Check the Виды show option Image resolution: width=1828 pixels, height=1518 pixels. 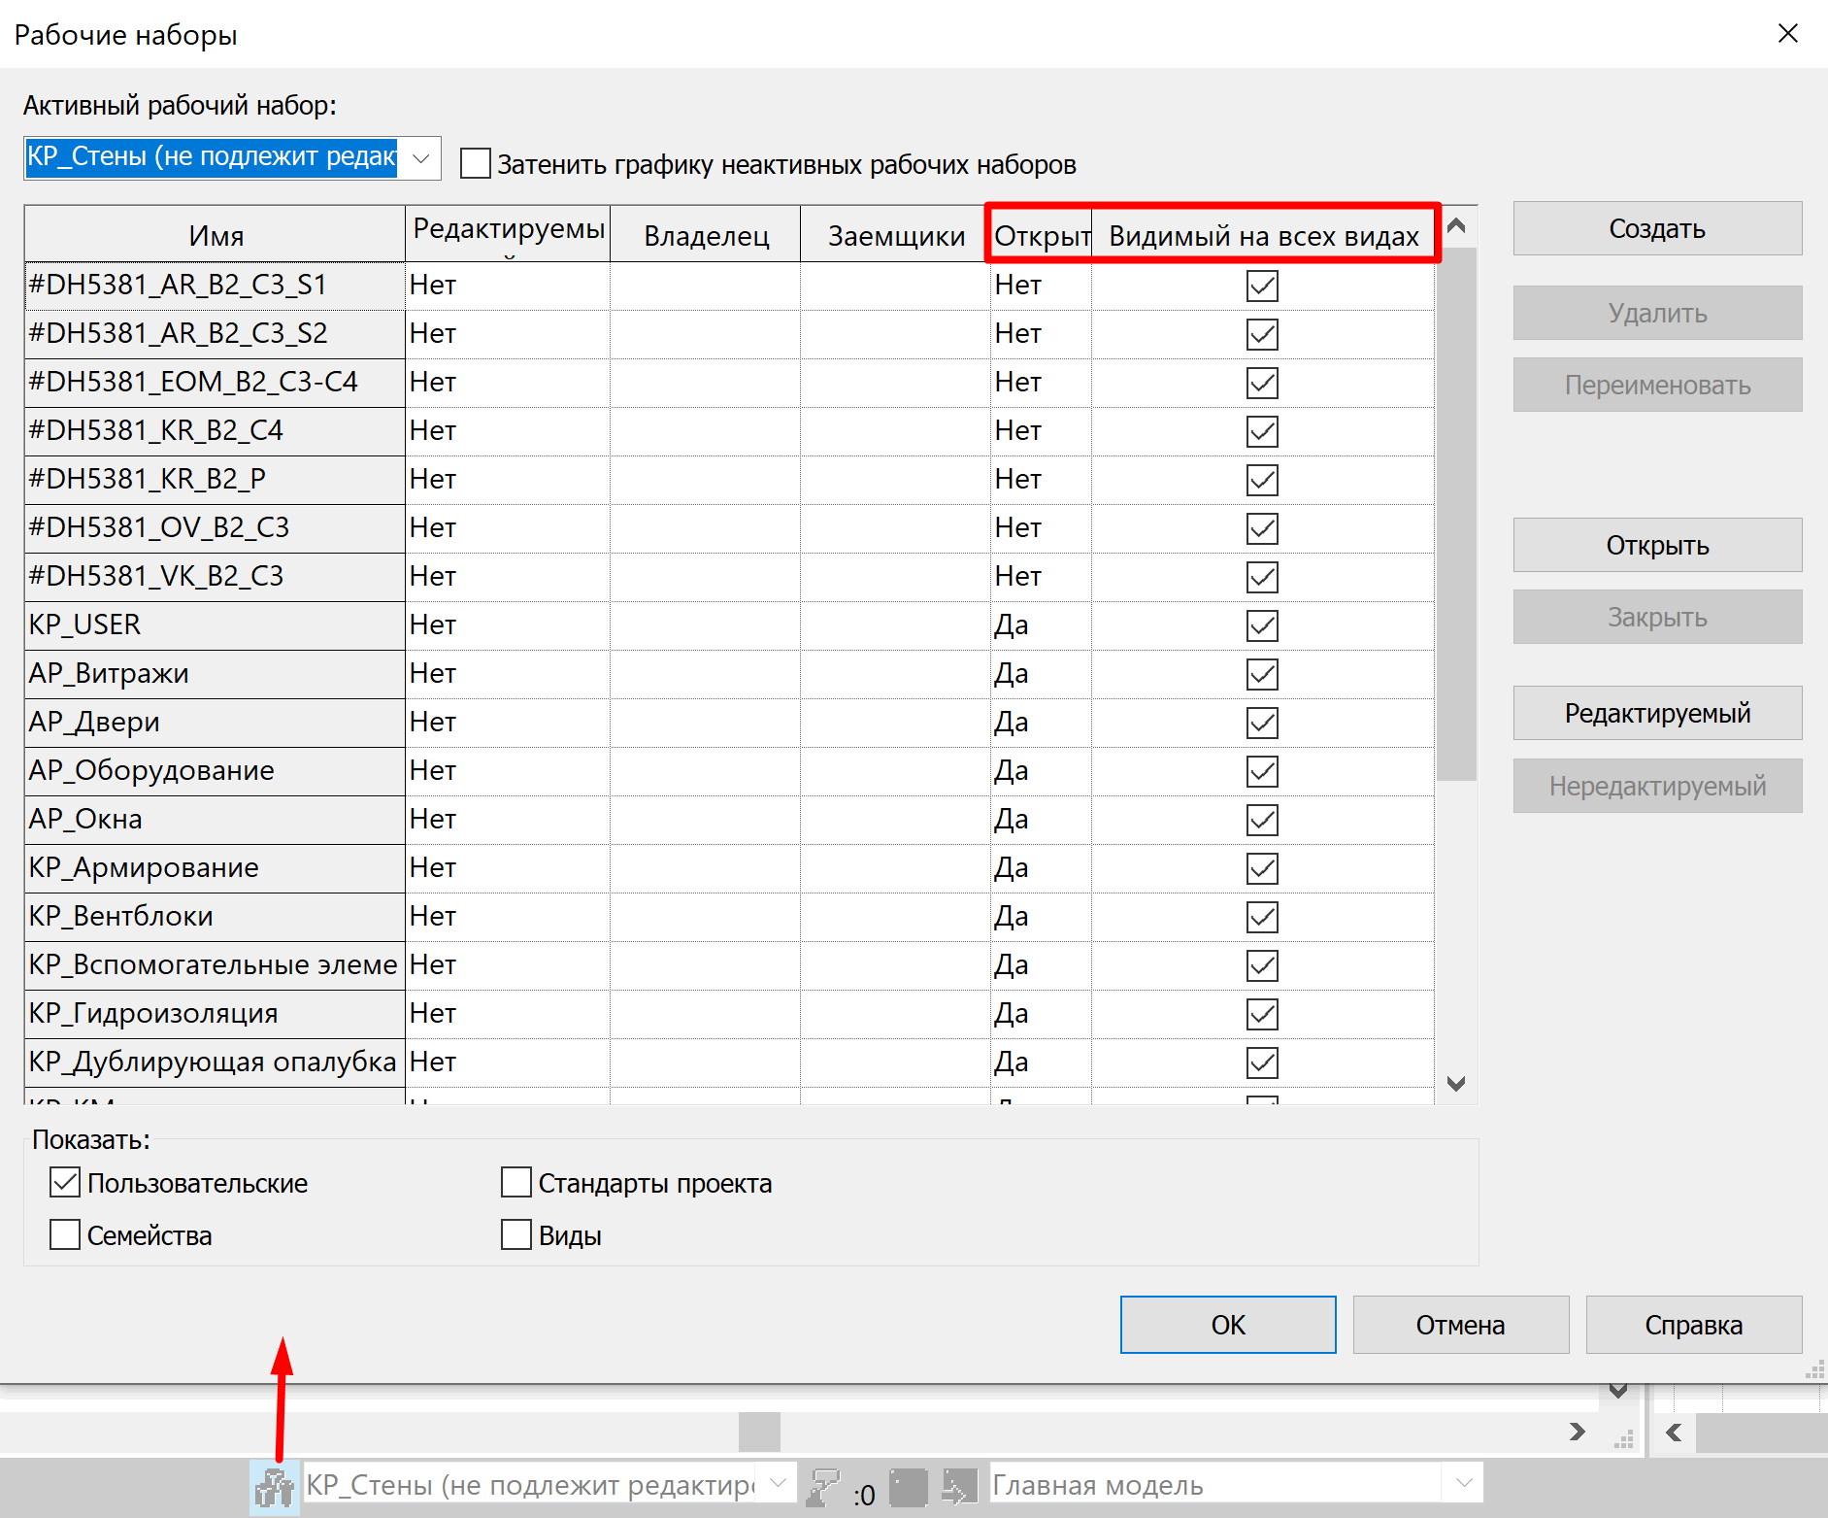(x=516, y=1234)
